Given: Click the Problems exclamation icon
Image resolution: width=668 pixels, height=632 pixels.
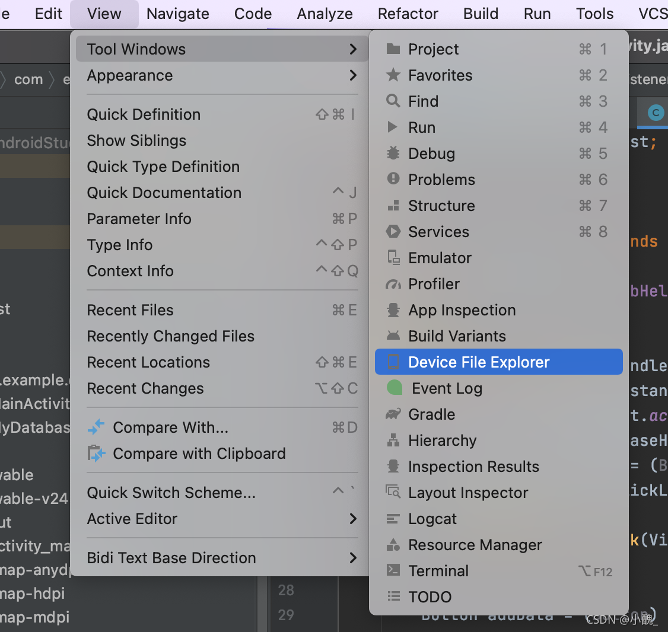Looking at the screenshot, I should [393, 178].
